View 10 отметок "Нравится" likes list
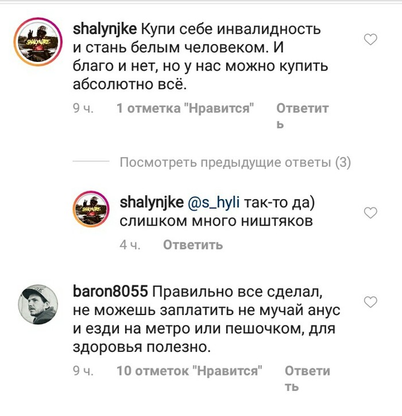The height and width of the screenshot is (416, 402). (x=190, y=371)
